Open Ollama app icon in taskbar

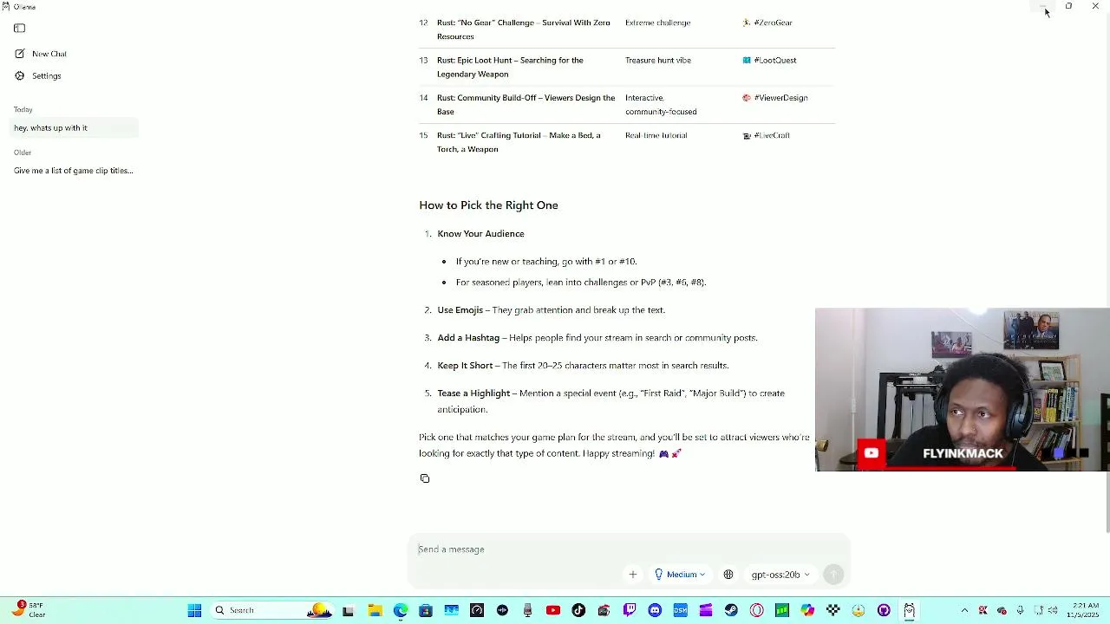pyautogui.click(x=909, y=611)
